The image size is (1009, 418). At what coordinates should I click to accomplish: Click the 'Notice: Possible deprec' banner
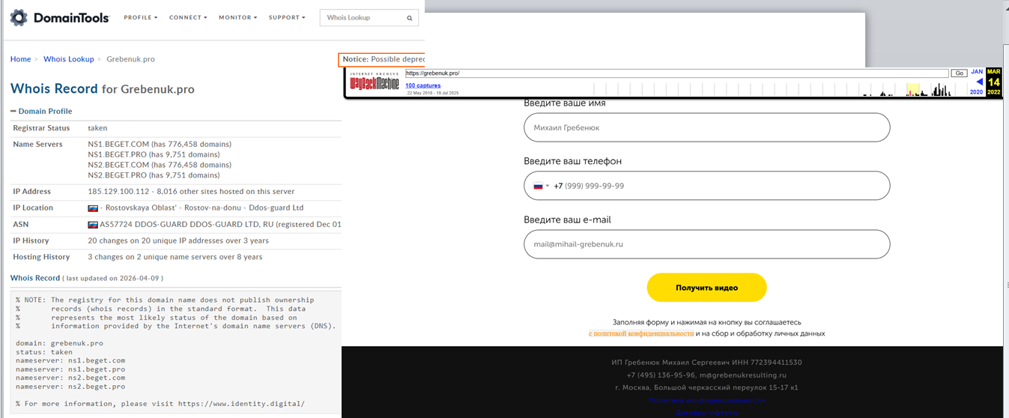tap(381, 59)
